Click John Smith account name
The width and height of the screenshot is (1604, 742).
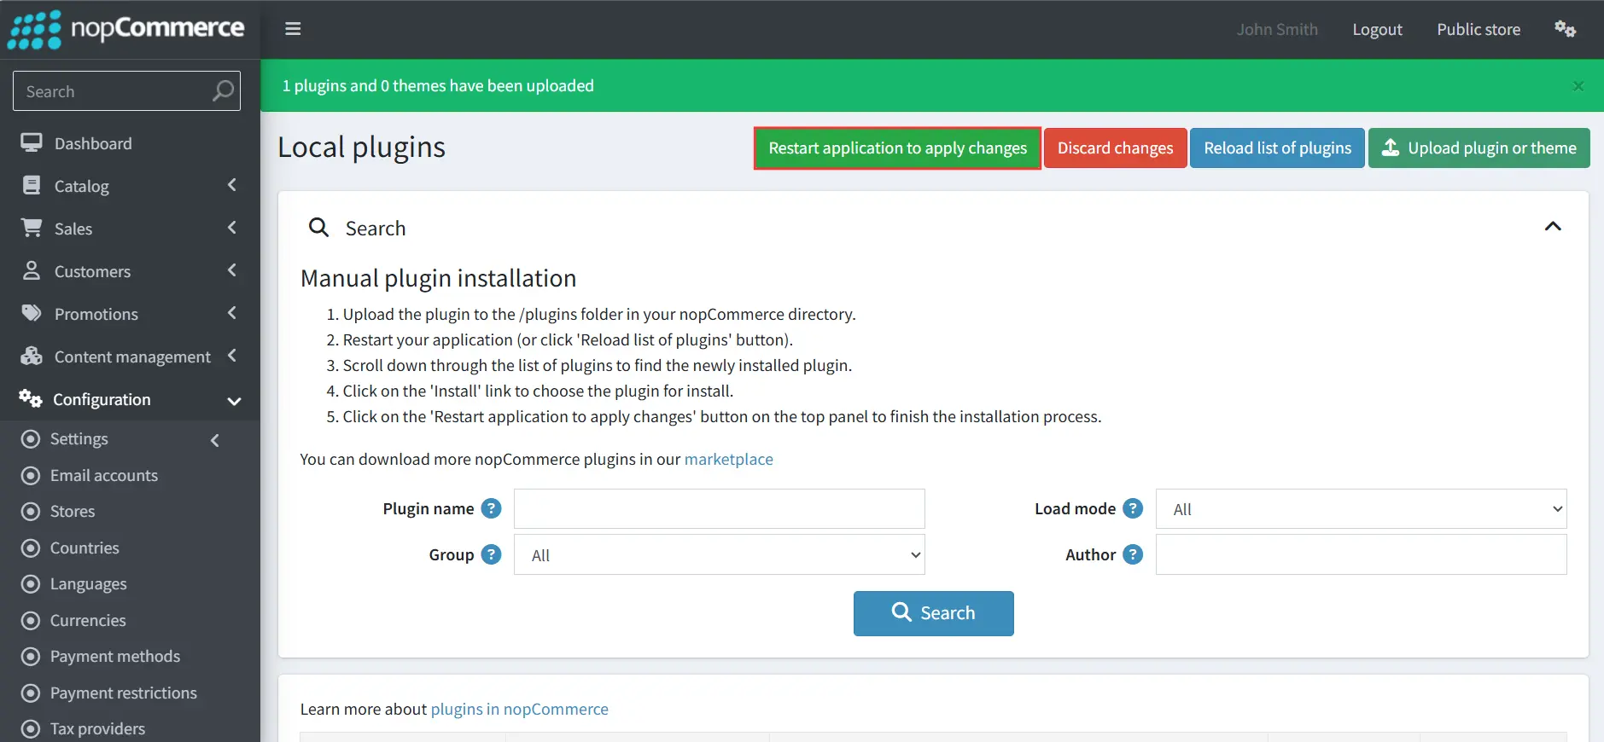[1277, 29]
